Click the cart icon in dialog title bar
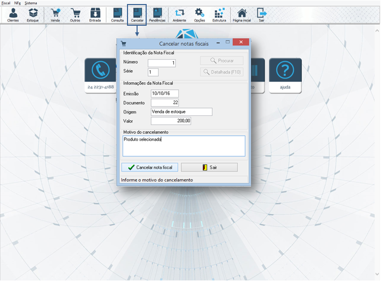The height and width of the screenshot is (282, 381). click(x=123, y=44)
